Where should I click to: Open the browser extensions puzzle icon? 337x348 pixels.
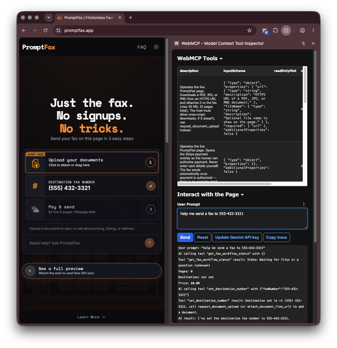pos(275,30)
